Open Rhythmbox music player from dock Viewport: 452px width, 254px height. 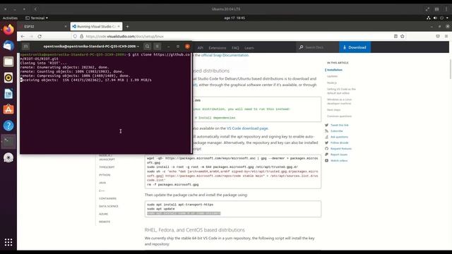click(8, 78)
